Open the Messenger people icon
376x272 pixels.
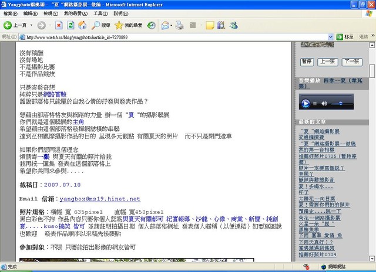[x=234, y=25]
